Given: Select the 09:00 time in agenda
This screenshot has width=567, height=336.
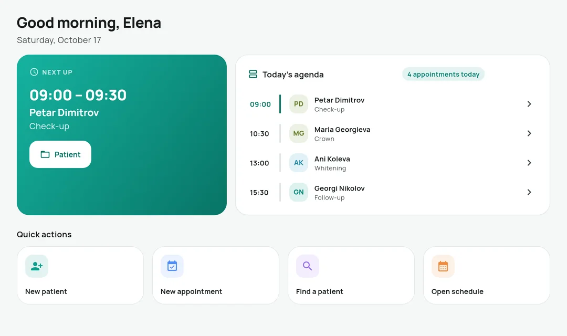Looking at the screenshot, I should pos(260,104).
